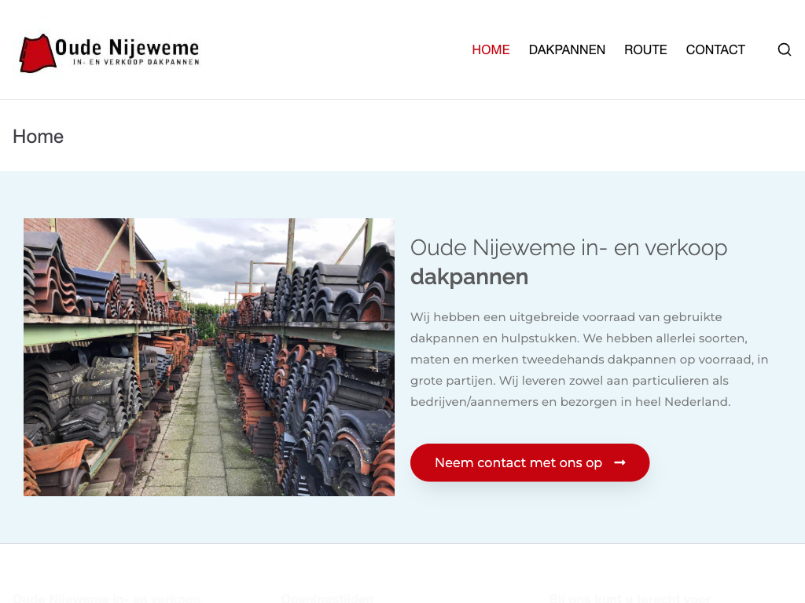
Task: Open the search magnifier icon
Action: (x=784, y=49)
